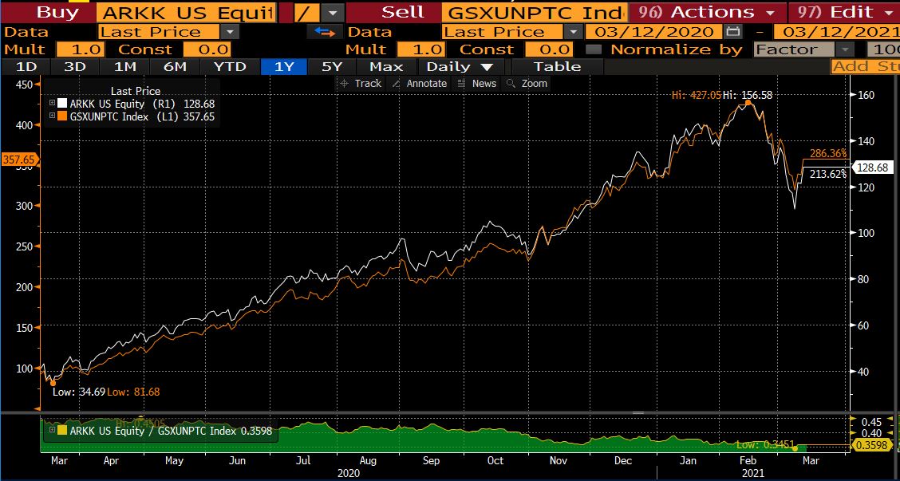The width and height of the screenshot is (900, 481).
Task: Click the 286.36% return label
Action: (828, 154)
